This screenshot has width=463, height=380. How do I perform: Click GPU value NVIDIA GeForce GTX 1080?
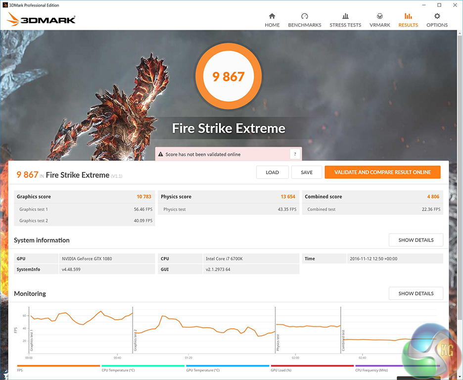(87, 259)
